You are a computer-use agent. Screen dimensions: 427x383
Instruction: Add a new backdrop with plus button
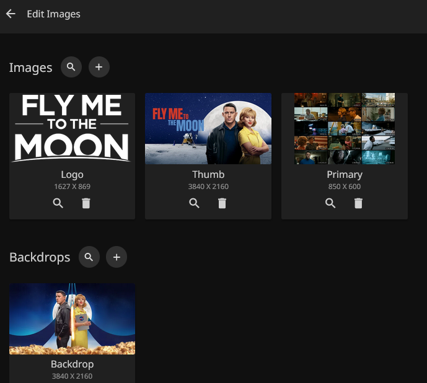click(117, 257)
